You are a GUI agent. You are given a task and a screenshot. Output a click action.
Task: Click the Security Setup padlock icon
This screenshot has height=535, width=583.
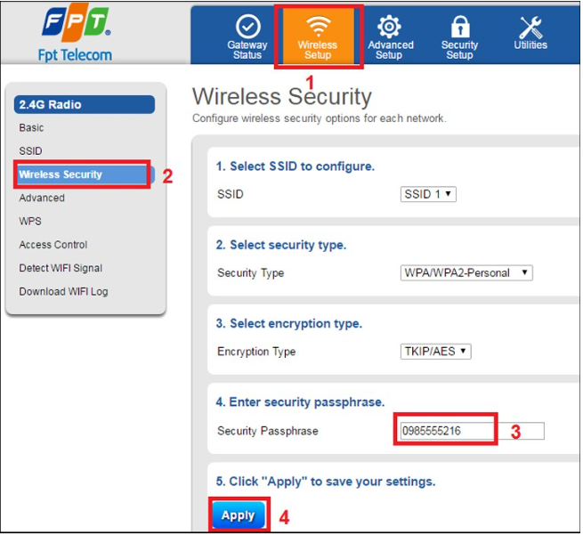pos(459,26)
